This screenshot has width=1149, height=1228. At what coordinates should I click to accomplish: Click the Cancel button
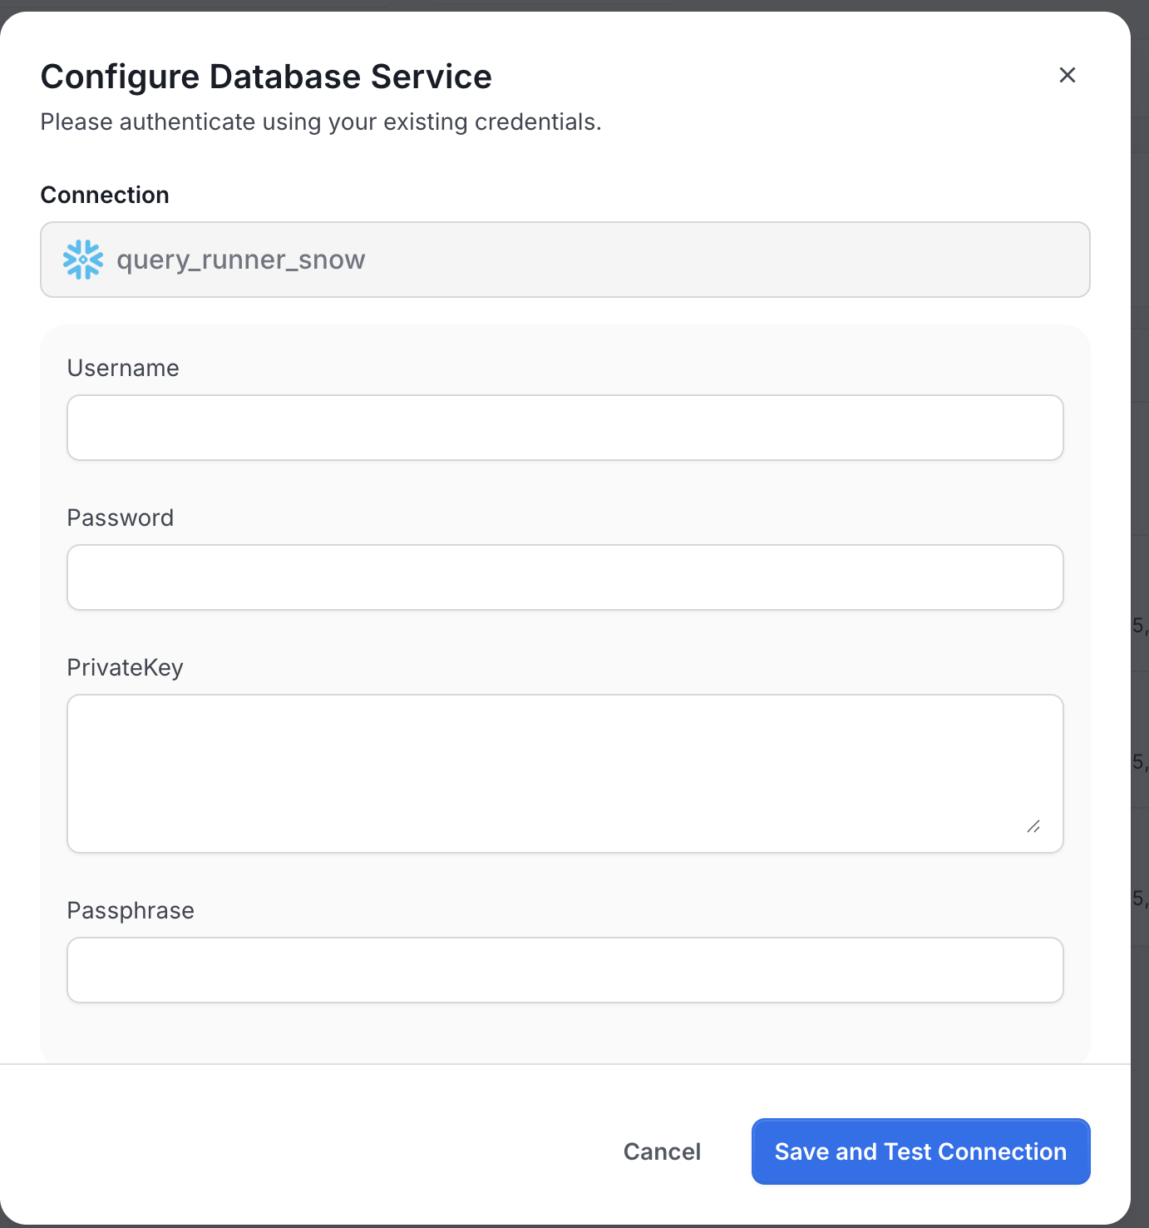[x=661, y=1151]
